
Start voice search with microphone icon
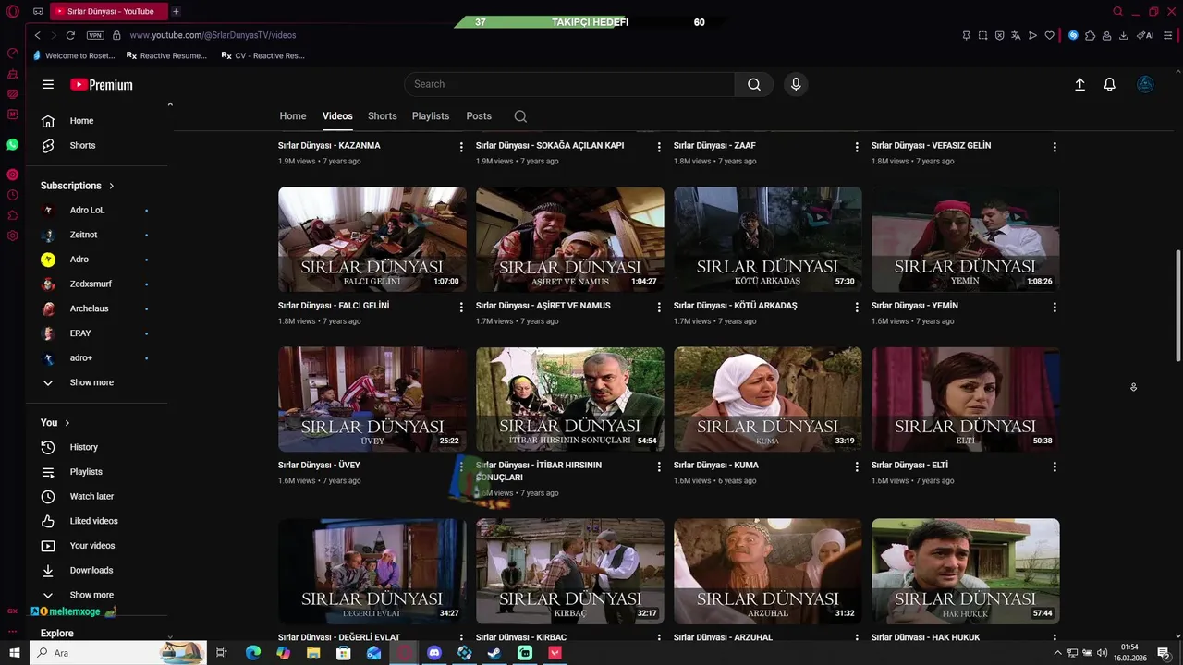click(x=796, y=84)
